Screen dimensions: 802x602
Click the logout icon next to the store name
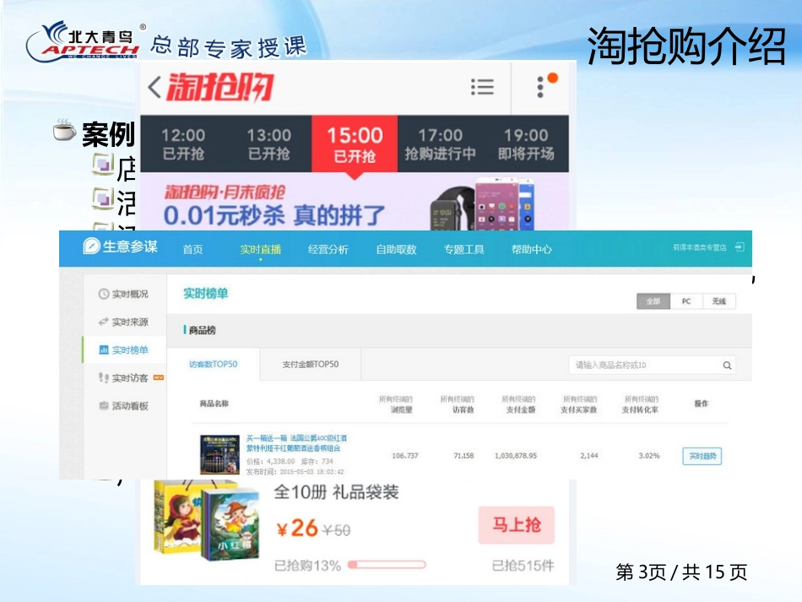pyautogui.click(x=740, y=248)
